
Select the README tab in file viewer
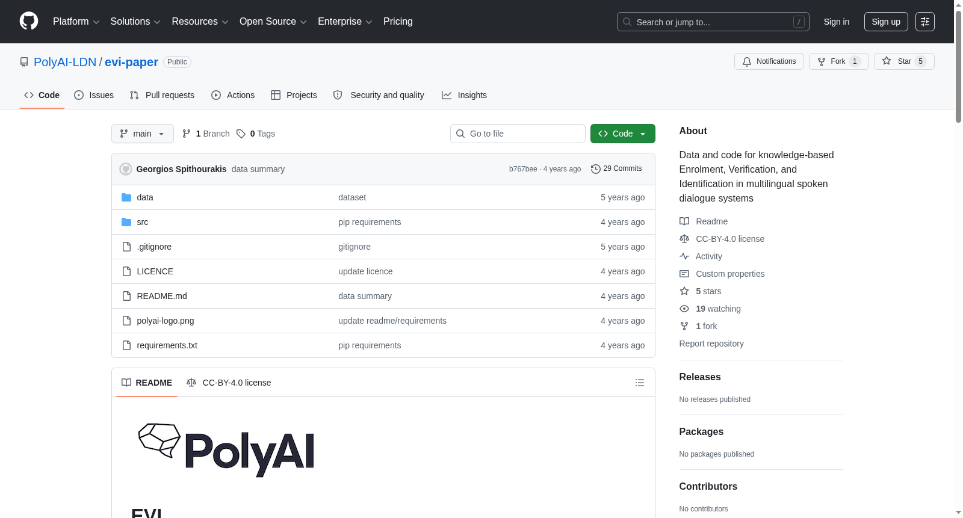coord(147,383)
